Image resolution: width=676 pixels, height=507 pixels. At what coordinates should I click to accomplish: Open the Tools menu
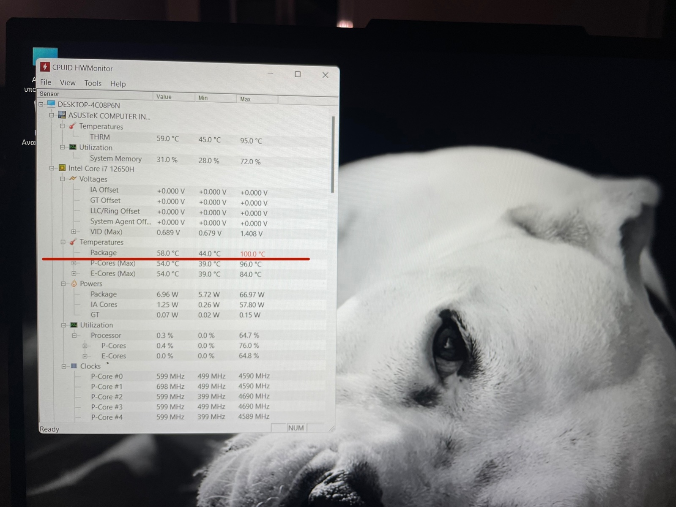point(93,83)
